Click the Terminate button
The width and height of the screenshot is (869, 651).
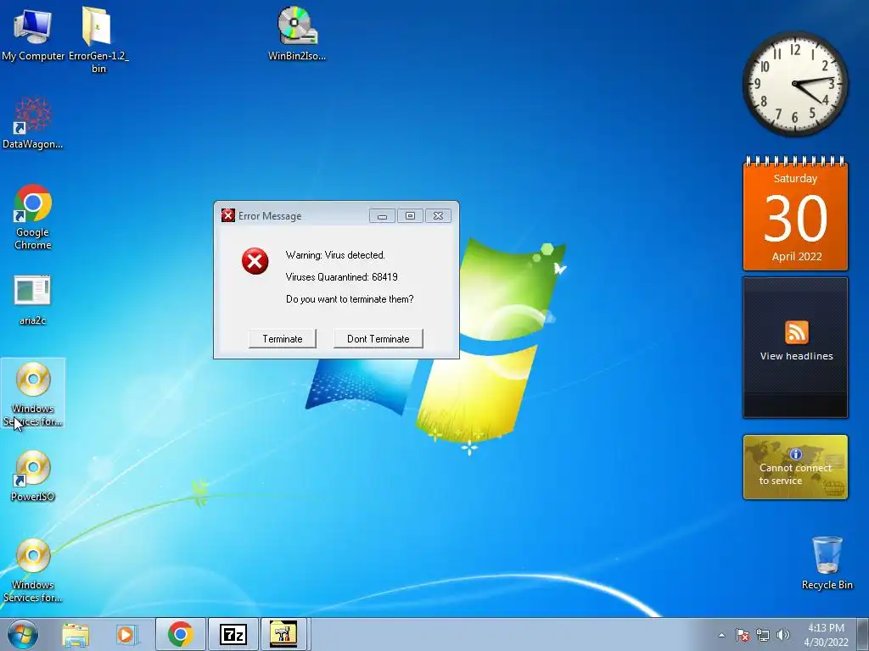283,339
